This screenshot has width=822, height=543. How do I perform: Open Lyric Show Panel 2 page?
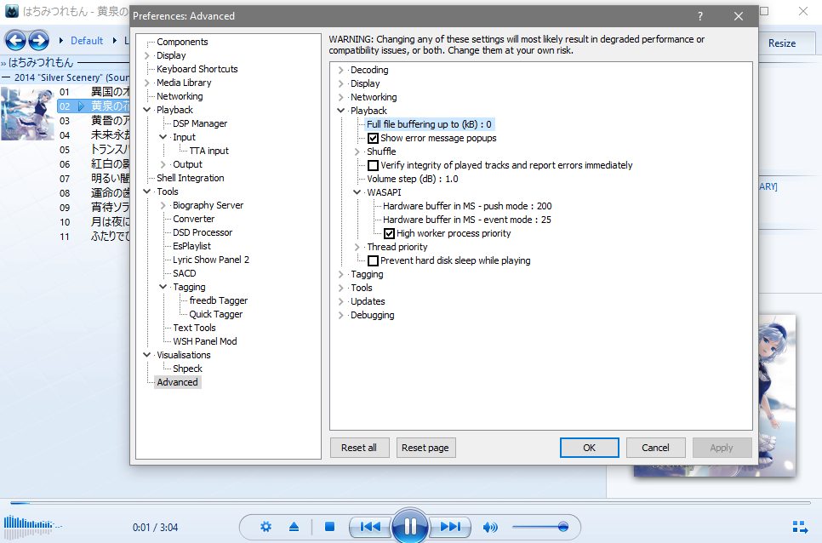[211, 260]
